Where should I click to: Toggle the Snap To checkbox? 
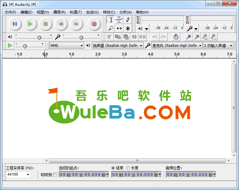(x=55, y=175)
